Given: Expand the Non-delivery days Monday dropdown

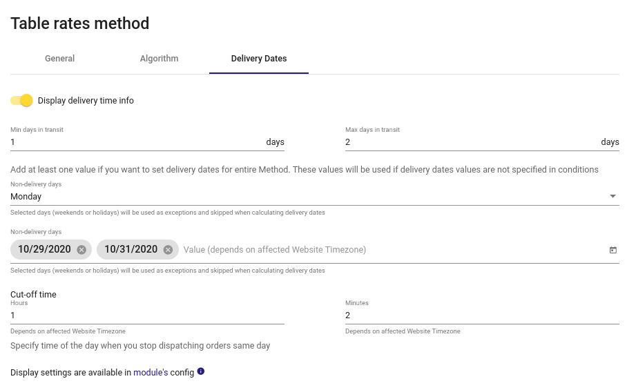Looking at the screenshot, I should point(315,196).
